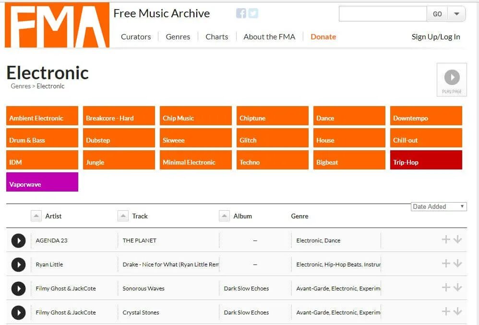Click the GO search button
The height and width of the screenshot is (325, 479).
coord(437,14)
